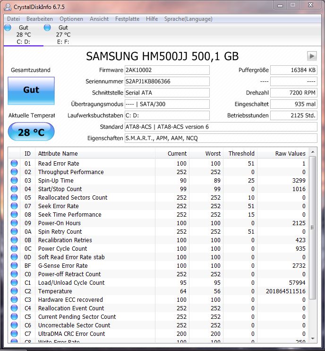This screenshot has height=351, width=325.
Task: Click the scroll down arrow of attribute list
Action: point(313,338)
